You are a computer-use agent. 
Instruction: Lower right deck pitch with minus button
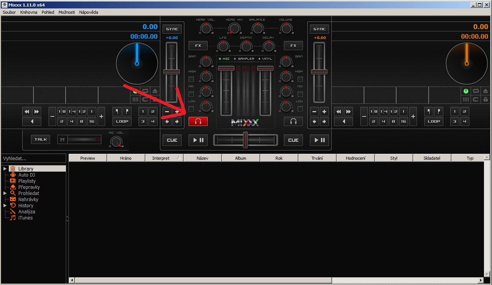pyautogui.click(x=314, y=111)
